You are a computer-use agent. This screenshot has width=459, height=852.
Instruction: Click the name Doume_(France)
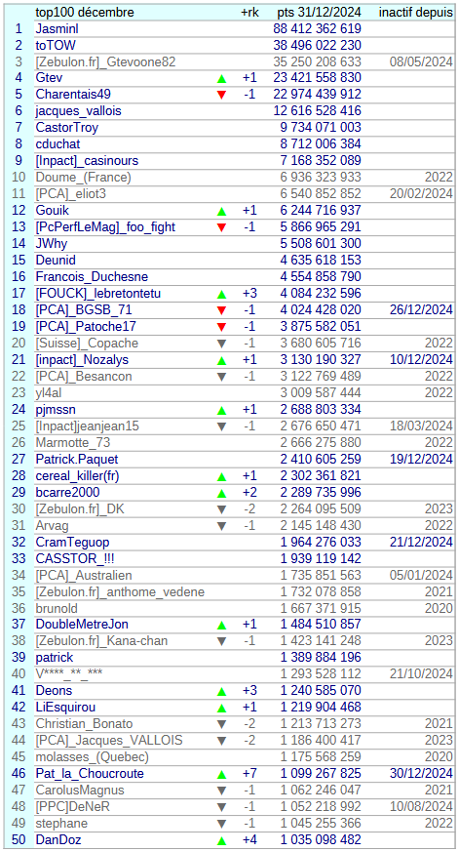(x=84, y=178)
